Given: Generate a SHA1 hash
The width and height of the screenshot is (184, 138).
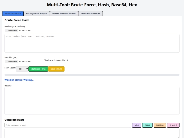Looking at the screenshot, I should (148, 125).
